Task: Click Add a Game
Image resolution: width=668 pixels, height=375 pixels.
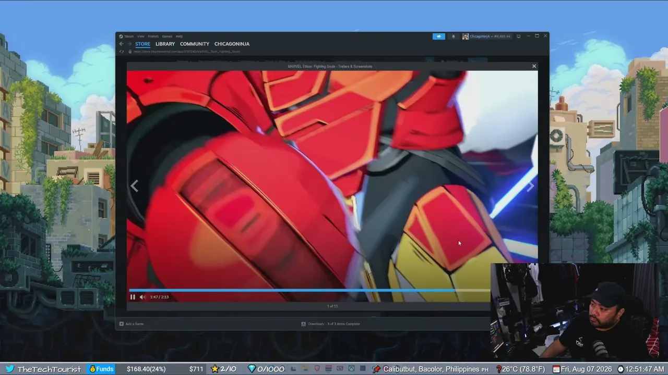Action: coord(132,324)
